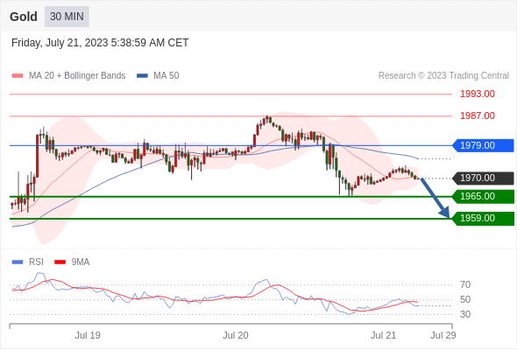Click the green 1965.00 support tag
The image size is (517, 350).
(x=483, y=197)
